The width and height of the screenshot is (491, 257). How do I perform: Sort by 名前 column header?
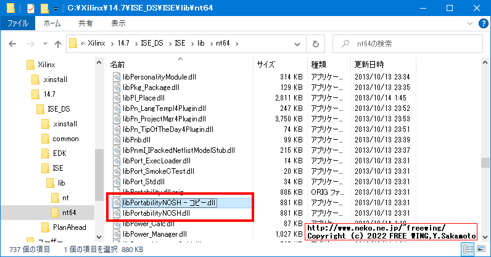[117, 65]
